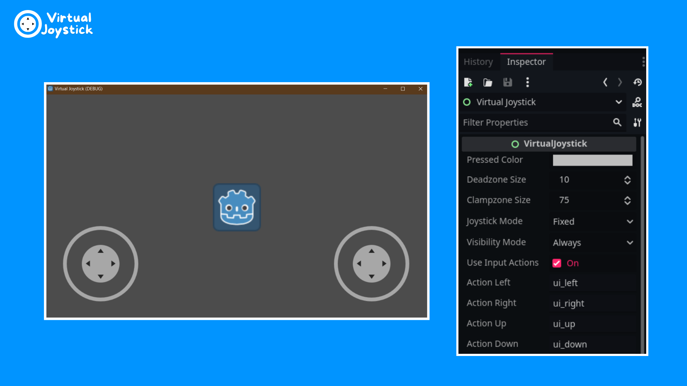Click the save resource floppy icon
Viewport: 687px width, 386px height.
(507, 82)
